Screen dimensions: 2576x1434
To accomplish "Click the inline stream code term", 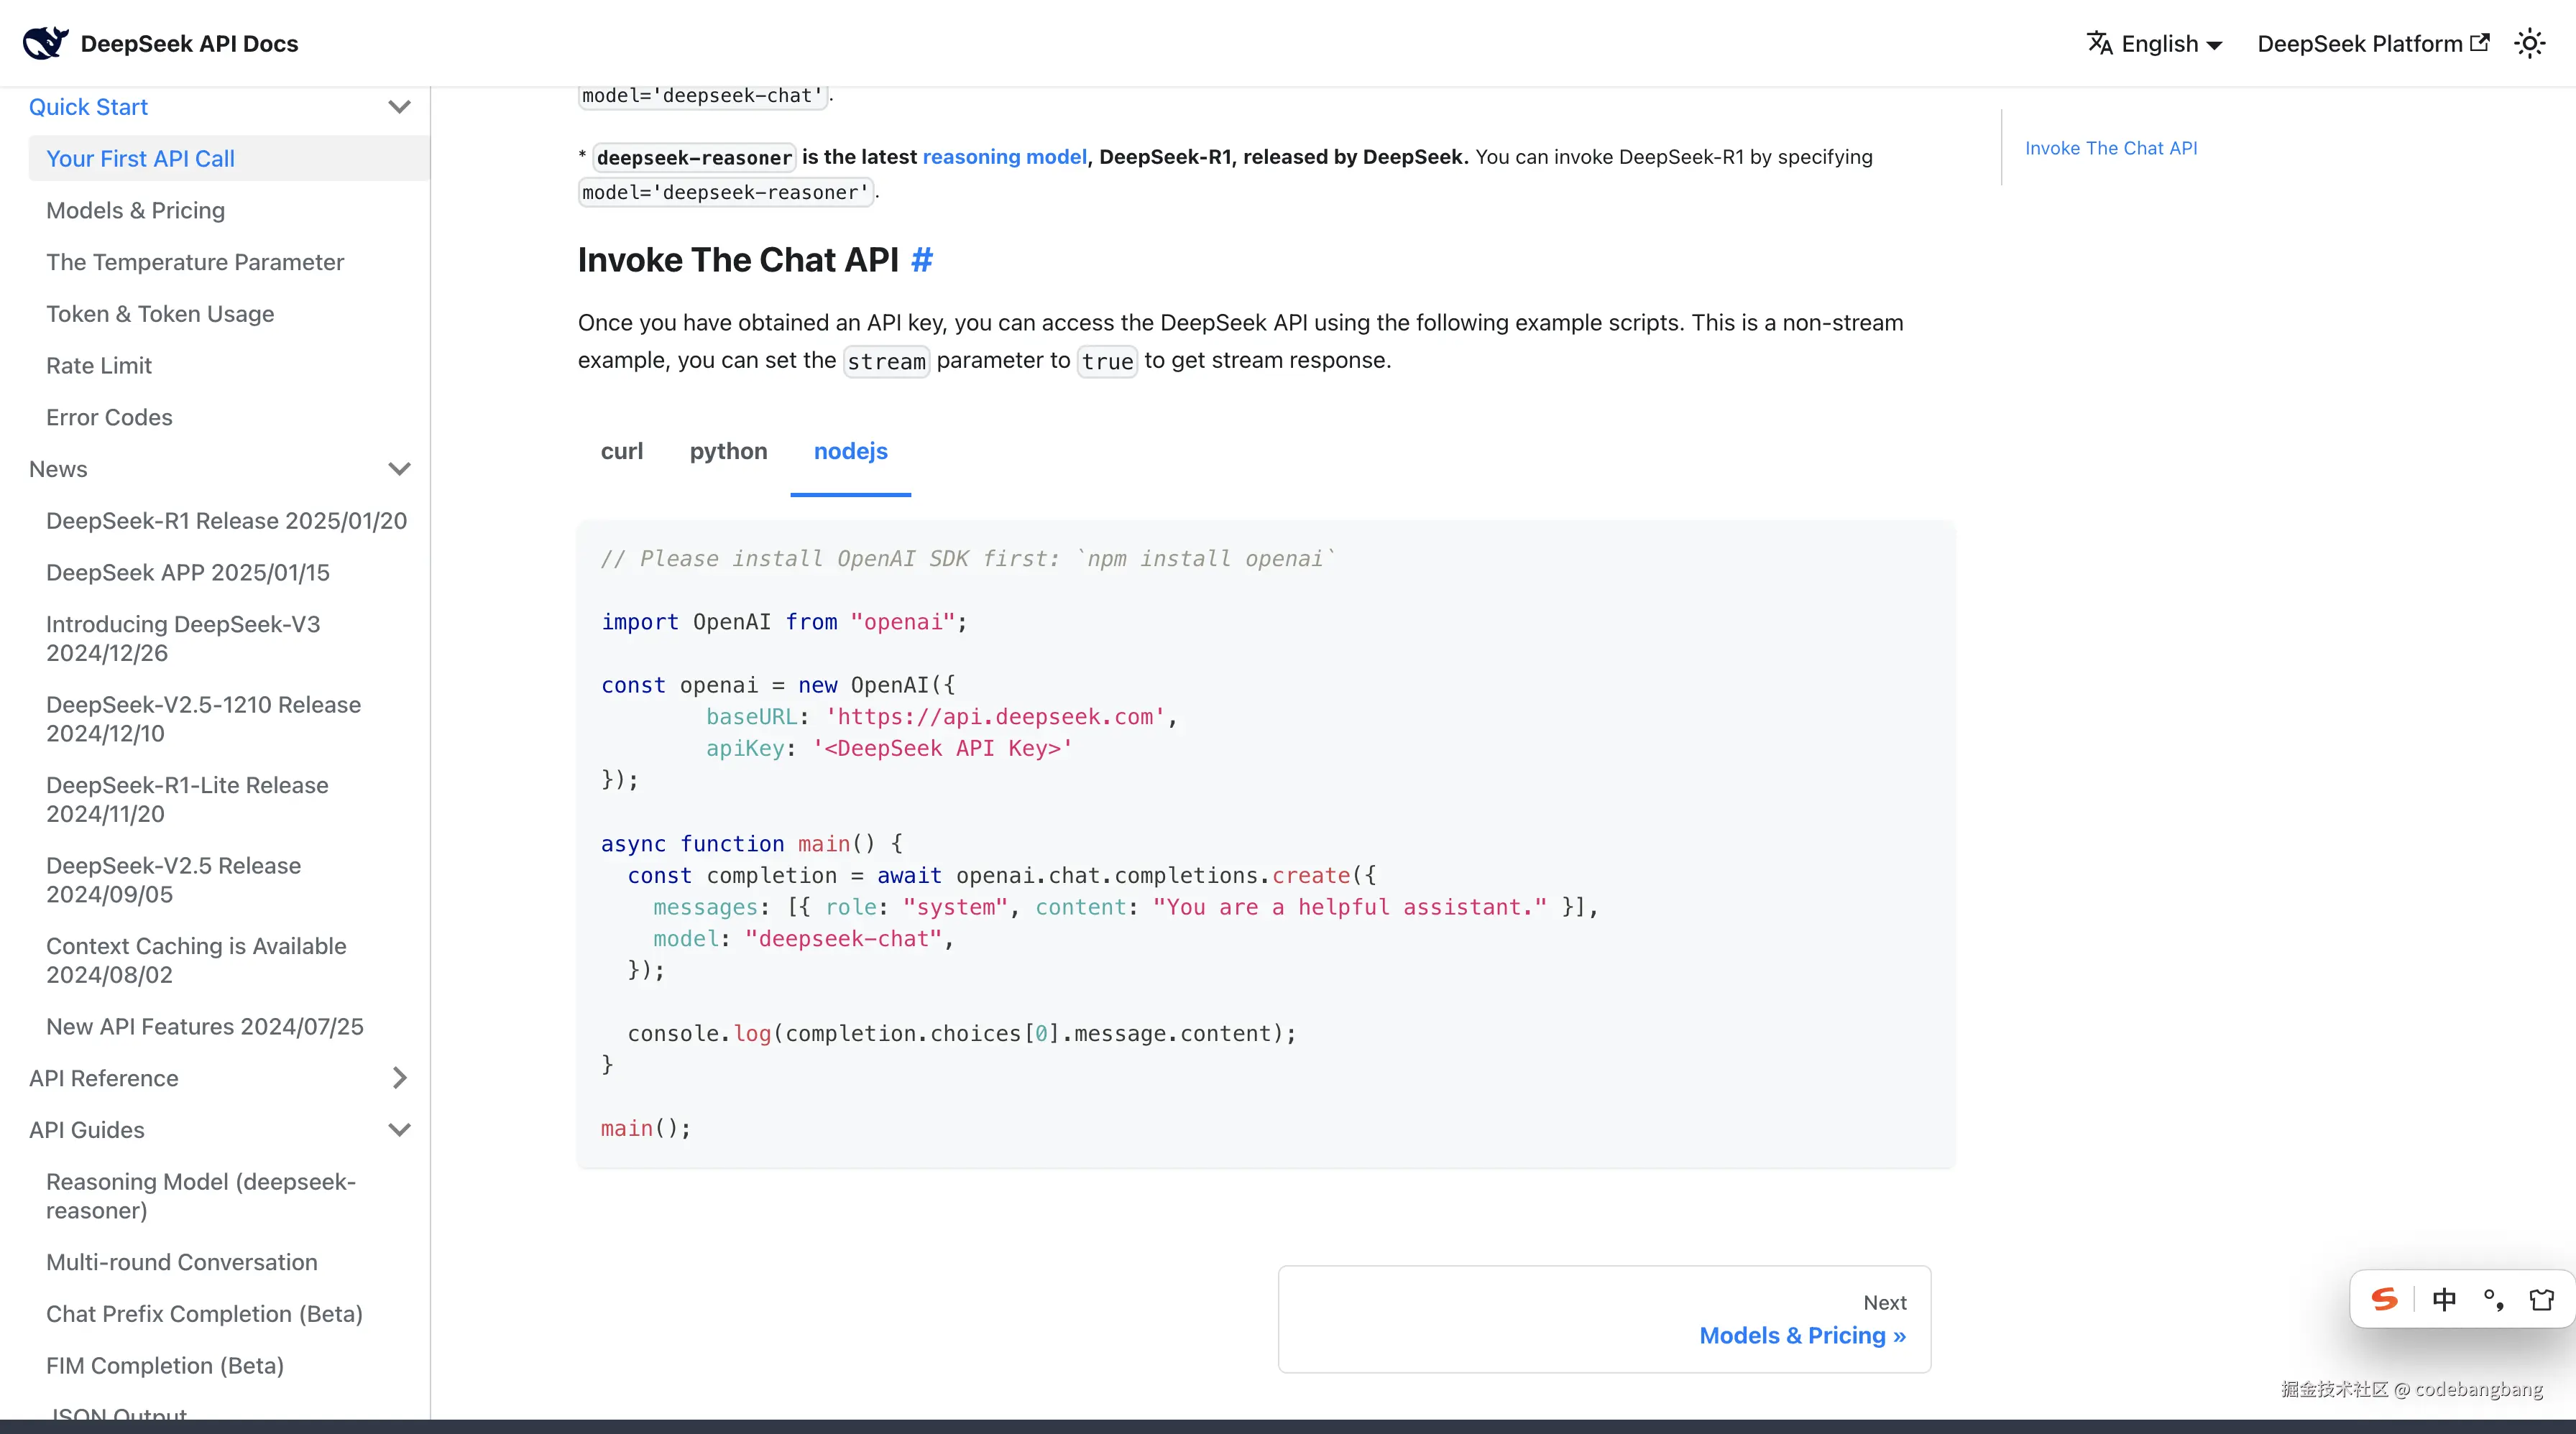I will click(x=886, y=361).
